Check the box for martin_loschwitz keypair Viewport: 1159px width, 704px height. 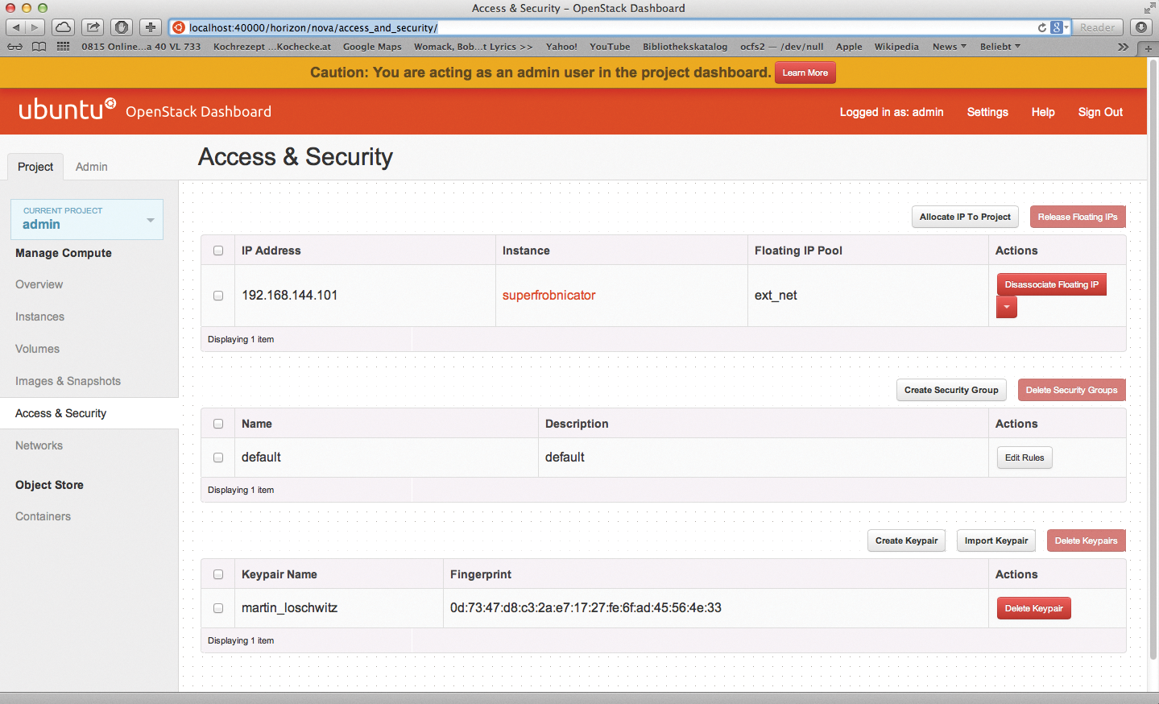tap(218, 608)
